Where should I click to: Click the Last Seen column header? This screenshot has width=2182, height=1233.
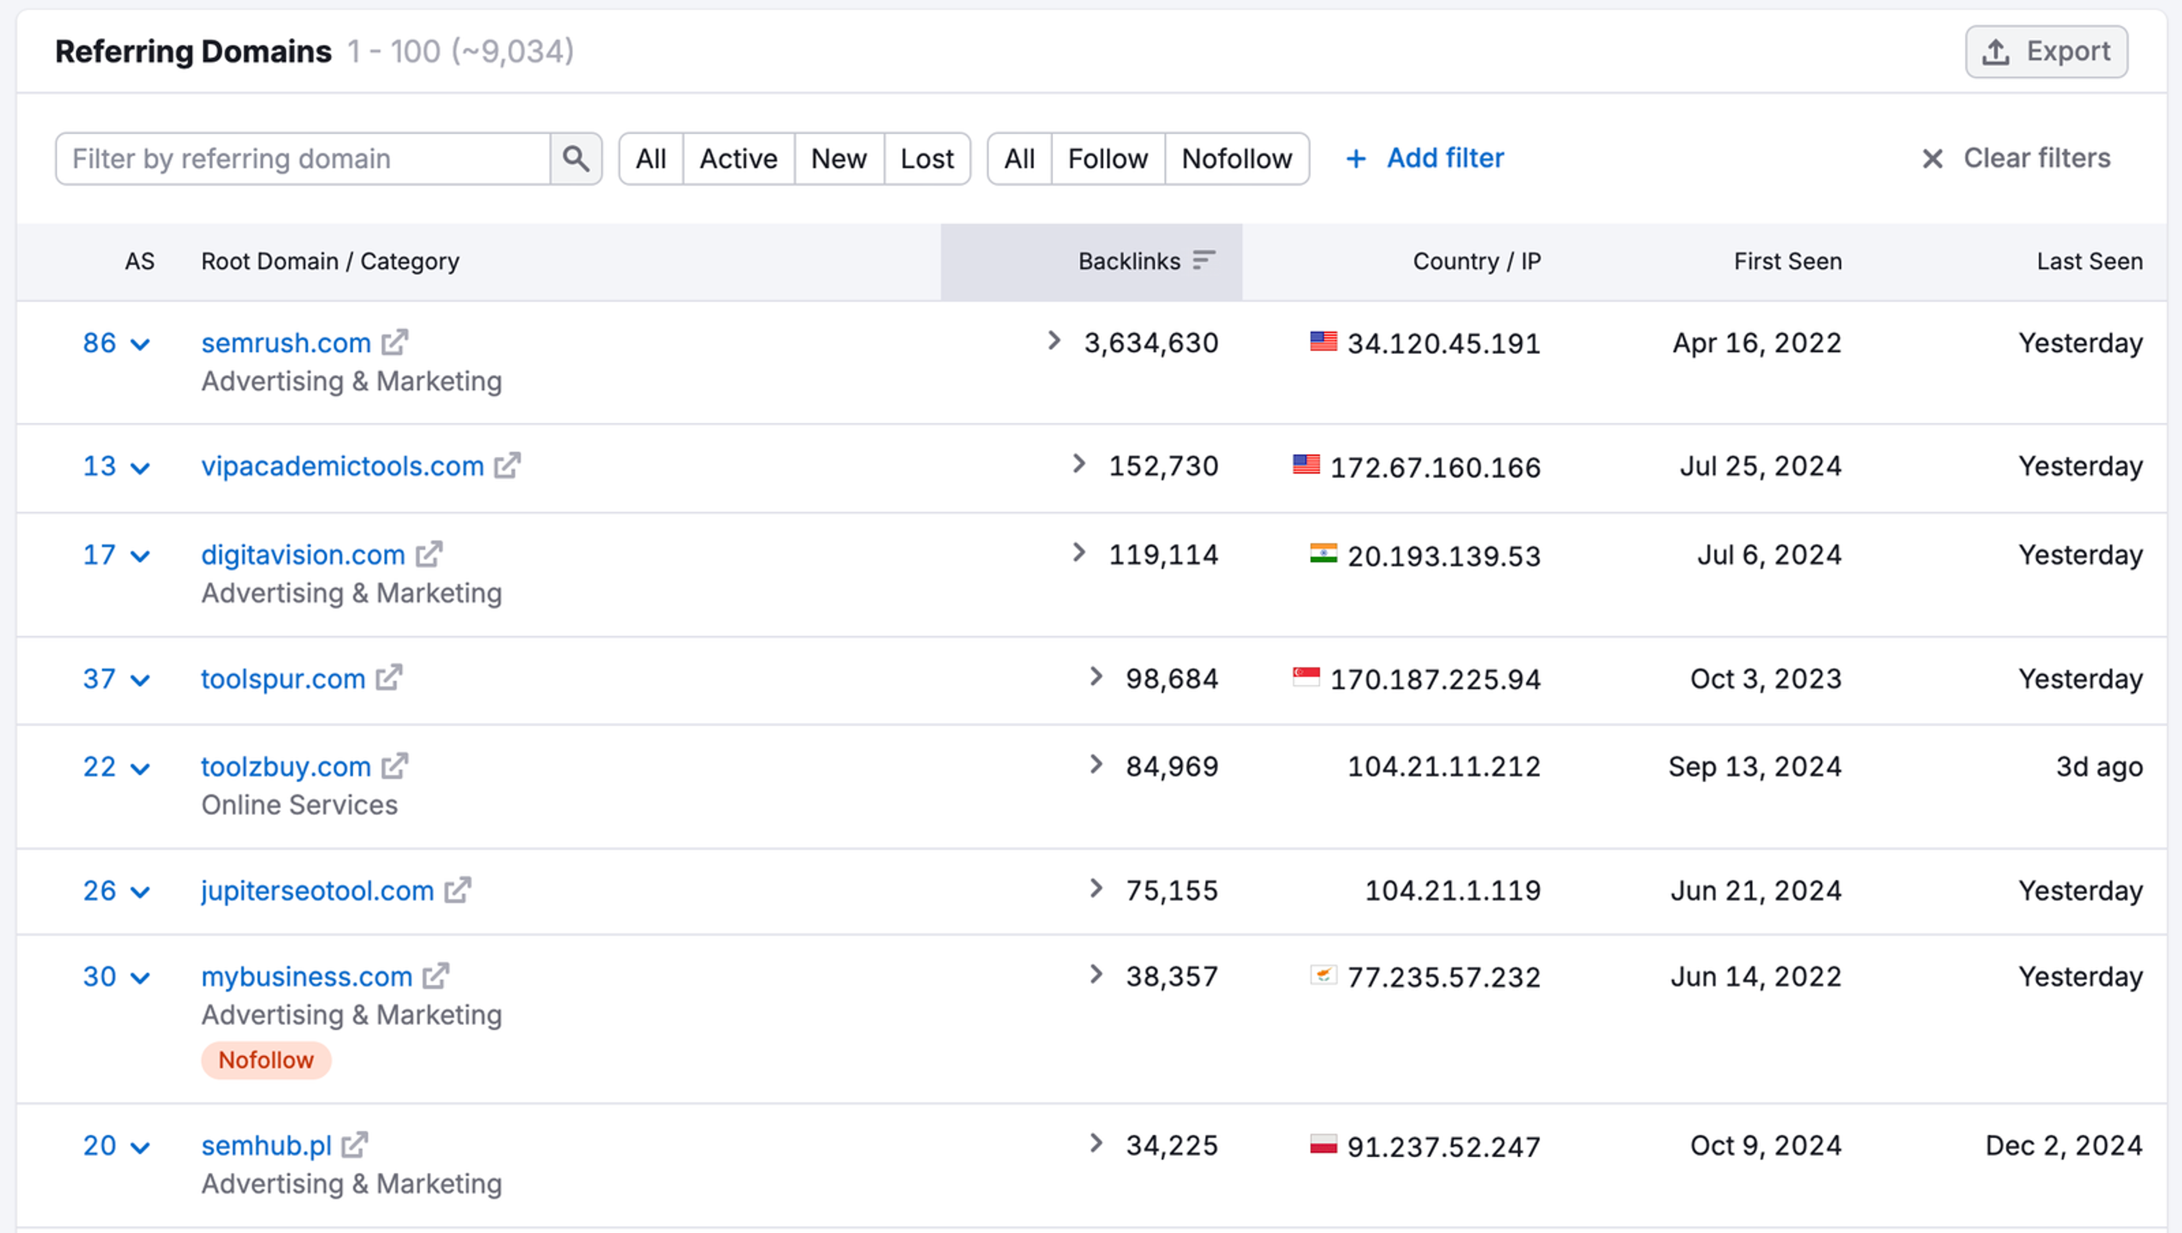[x=2090, y=261]
